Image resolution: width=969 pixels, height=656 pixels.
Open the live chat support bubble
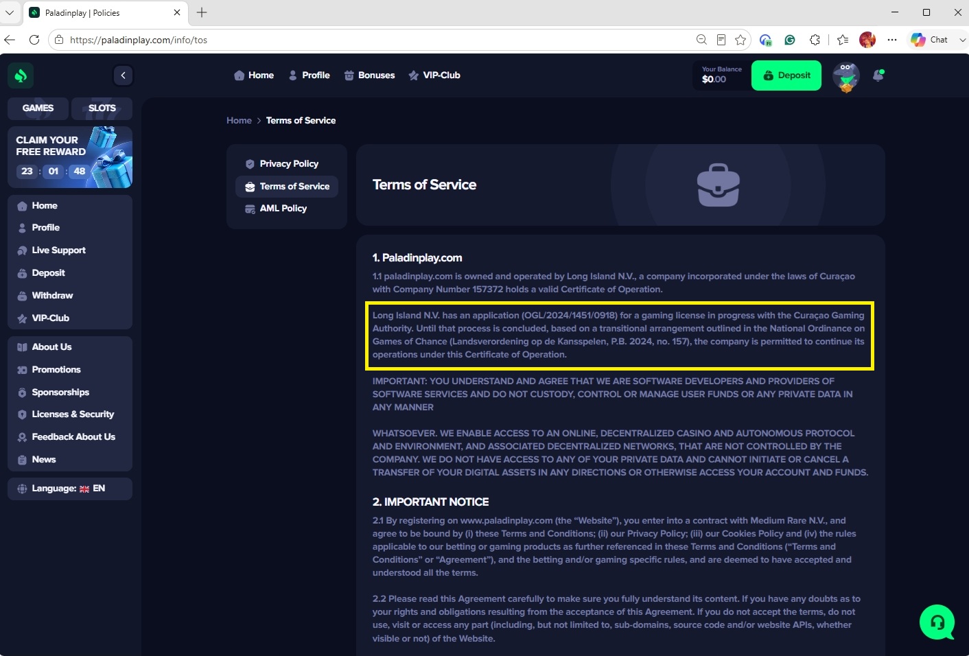(x=937, y=622)
